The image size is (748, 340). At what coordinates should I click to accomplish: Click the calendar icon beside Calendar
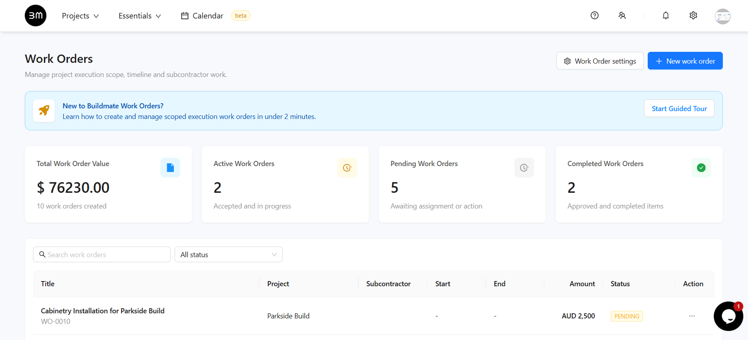tap(184, 16)
